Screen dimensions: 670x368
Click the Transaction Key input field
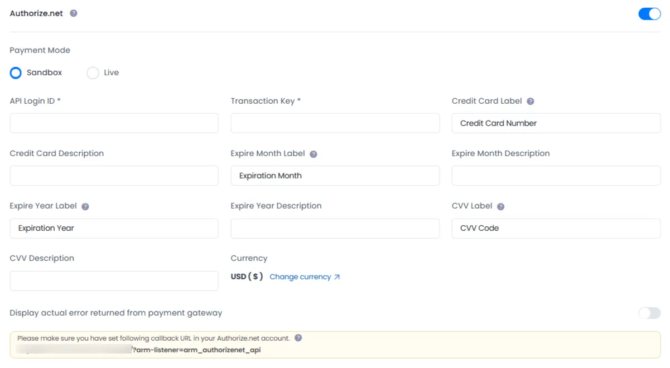335,123
